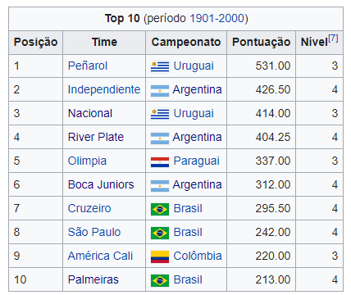Click the Colômbia championship link
The height and width of the screenshot is (295, 351).
click(198, 256)
